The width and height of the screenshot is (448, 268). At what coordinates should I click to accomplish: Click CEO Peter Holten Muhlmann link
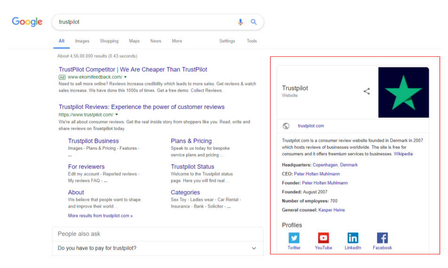pos(317,174)
